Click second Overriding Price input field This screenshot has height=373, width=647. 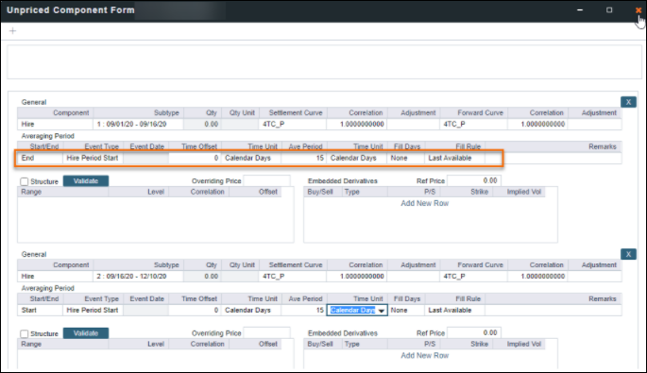pyautogui.click(x=266, y=333)
